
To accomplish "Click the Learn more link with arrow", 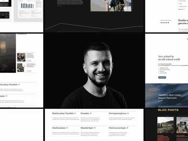I will (181, 9).
